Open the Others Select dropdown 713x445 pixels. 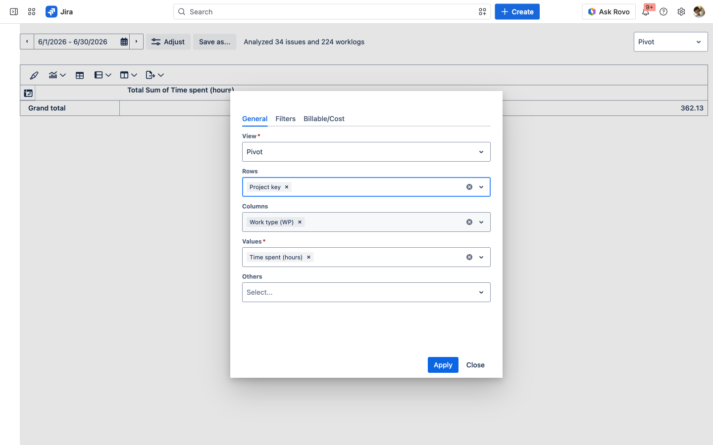coord(366,292)
